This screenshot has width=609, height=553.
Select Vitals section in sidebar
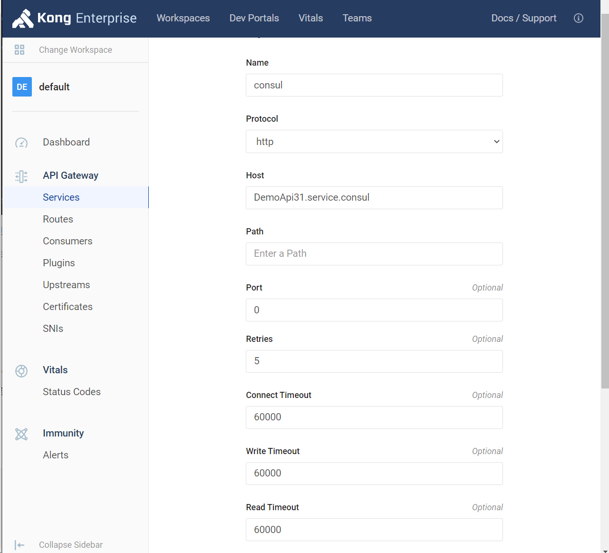(x=55, y=370)
